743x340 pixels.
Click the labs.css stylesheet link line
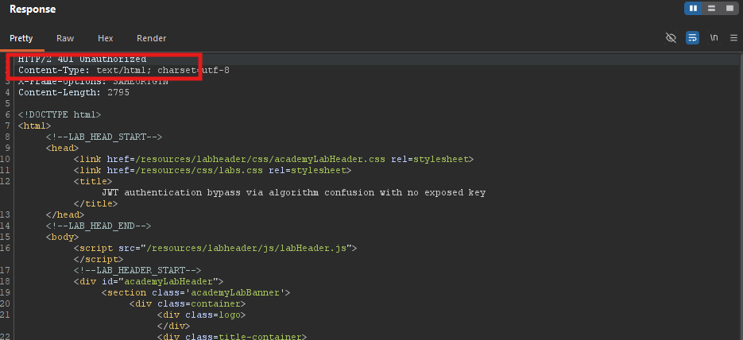coord(212,170)
